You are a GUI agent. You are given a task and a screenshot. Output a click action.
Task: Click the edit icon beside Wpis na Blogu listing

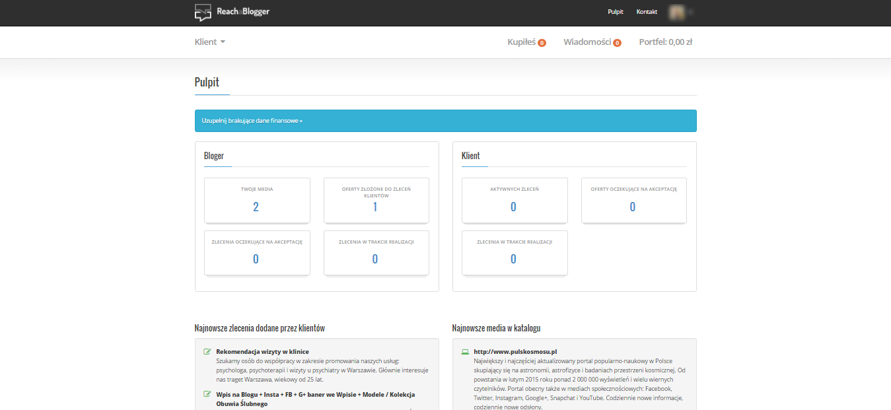tap(207, 395)
